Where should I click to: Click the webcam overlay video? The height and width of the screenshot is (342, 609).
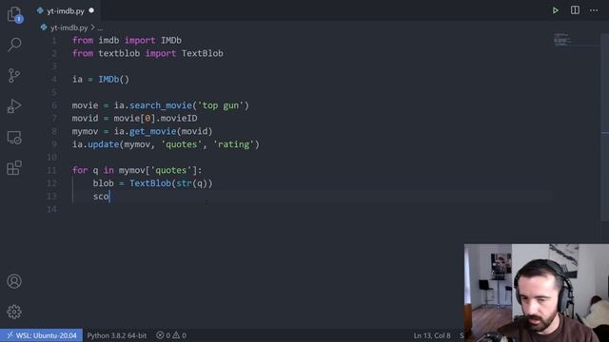coord(537,293)
